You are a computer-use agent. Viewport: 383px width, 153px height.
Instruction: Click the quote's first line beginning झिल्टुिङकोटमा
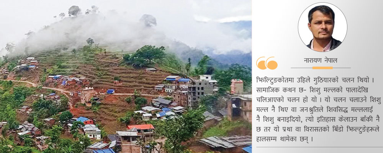pos(315,80)
